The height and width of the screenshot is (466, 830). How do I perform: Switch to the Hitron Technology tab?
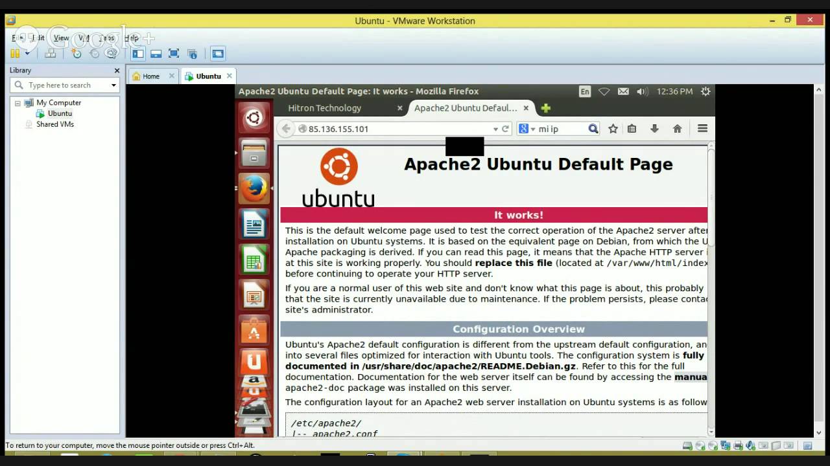click(x=324, y=108)
